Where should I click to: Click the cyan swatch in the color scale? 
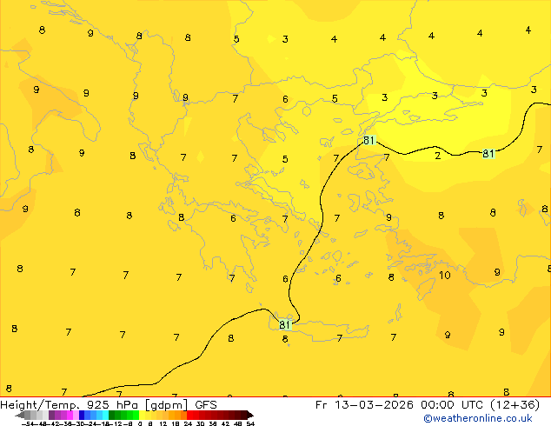tap(105, 415)
